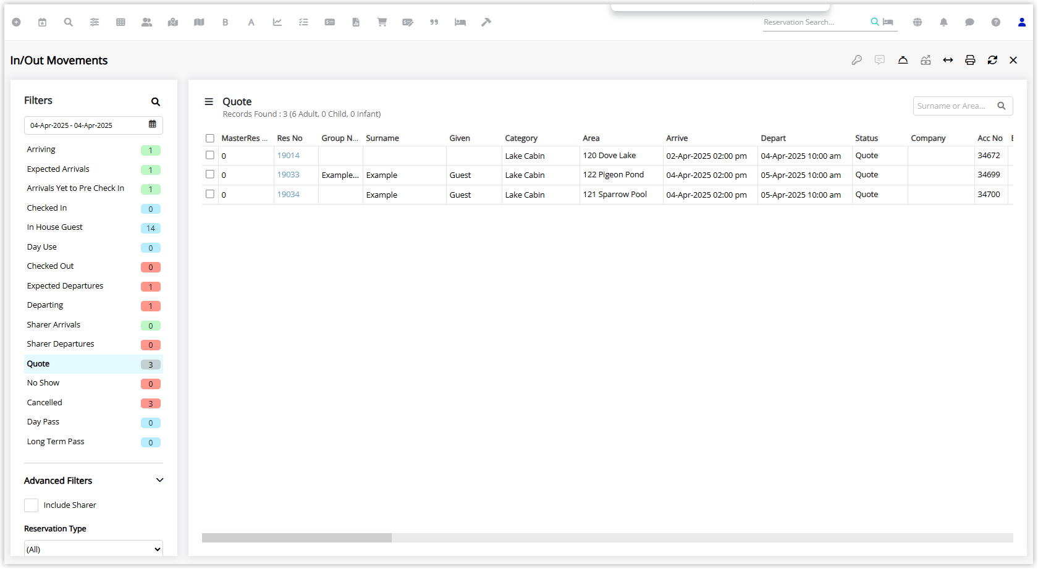
Task: Click the magnifier search icon in toolbar
Action: point(69,22)
